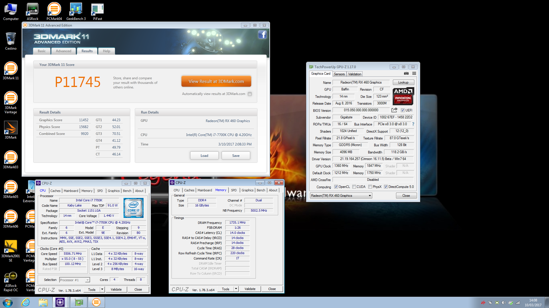Screen dimensions: 549x308
Task: Click the Intel Core i7 logo
Action: 134,208
